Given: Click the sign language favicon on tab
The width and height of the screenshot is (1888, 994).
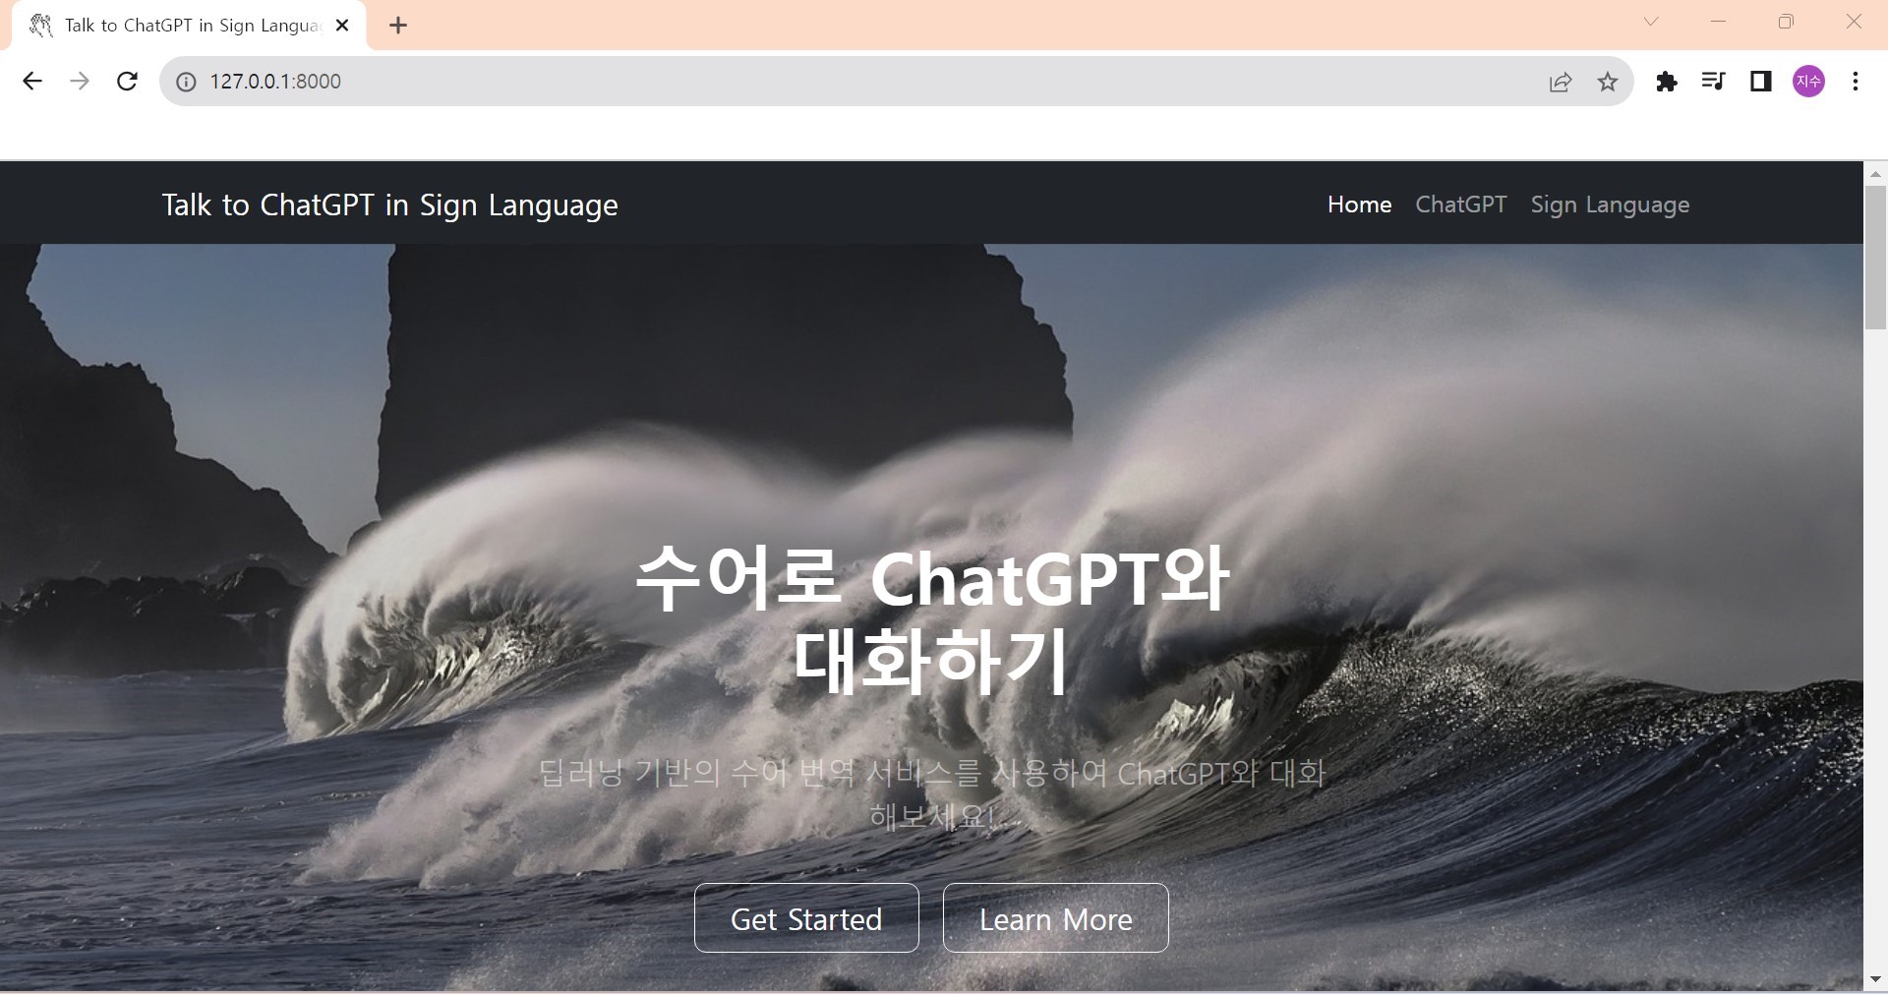Looking at the screenshot, I should [41, 26].
